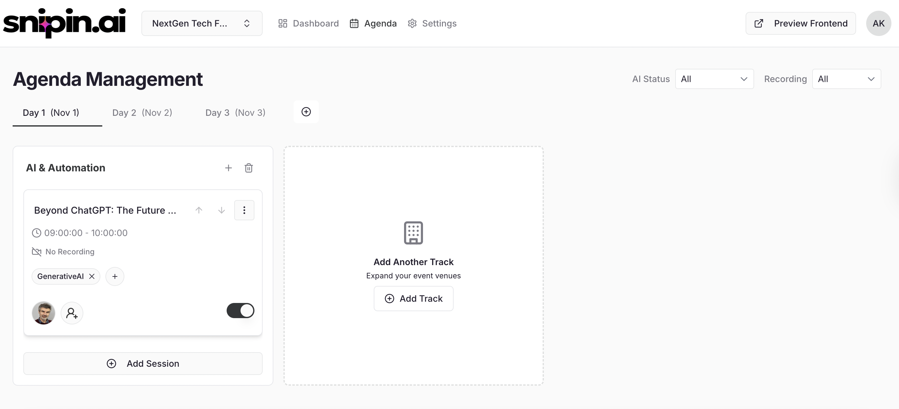This screenshot has height=409, width=899.
Task: Click the clock icon beside session time
Action: pyautogui.click(x=37, y=233)
